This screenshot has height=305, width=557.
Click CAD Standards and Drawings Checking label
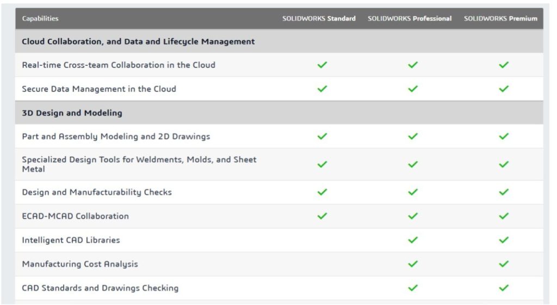[x=100, y=288]
